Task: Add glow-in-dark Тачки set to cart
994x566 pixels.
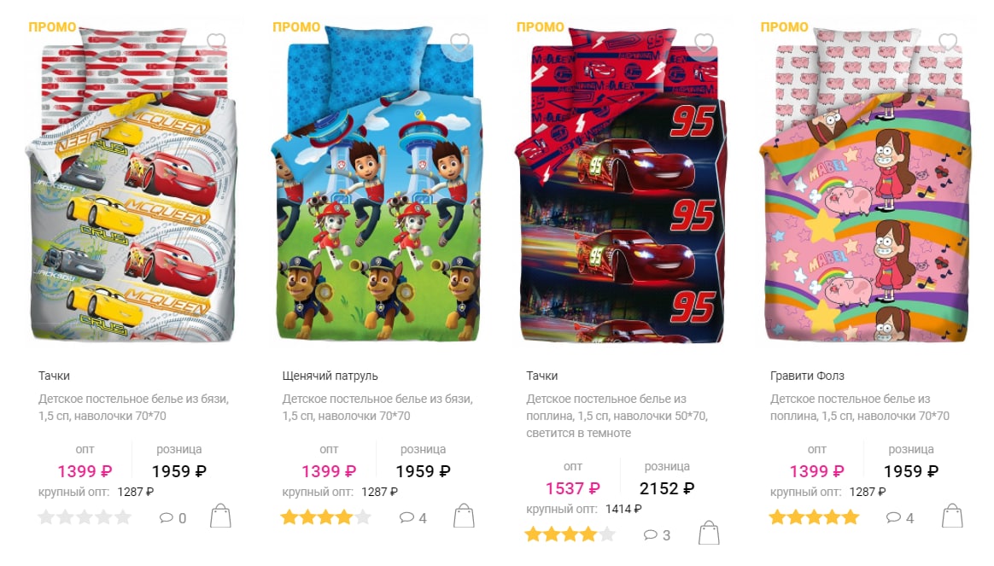Action: (709, 533)
